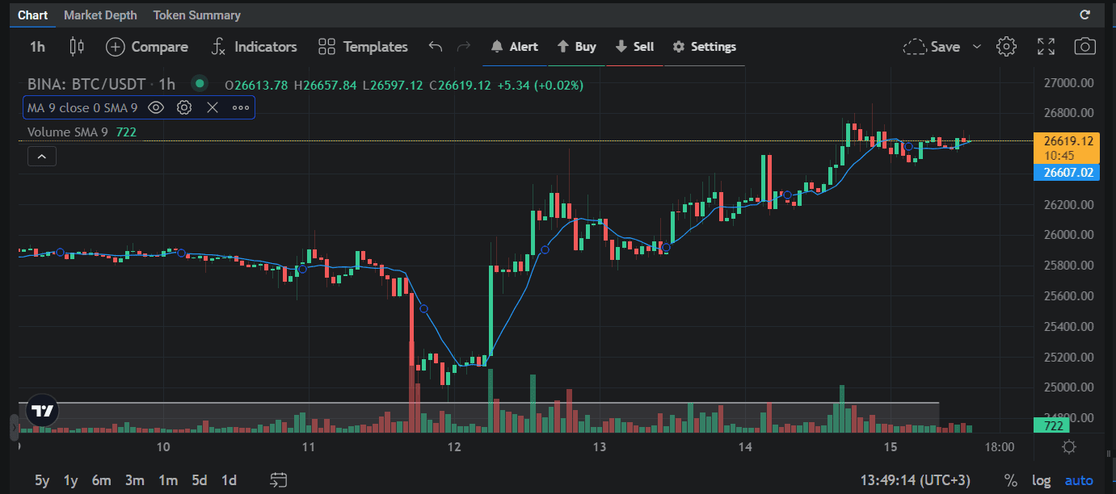The width and height of the screenshot is (1116, 494).
Task: Switch to the Market Depth tab
Action: click(100, 15)
